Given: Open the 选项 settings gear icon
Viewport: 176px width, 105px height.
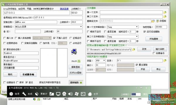Looking at the screenshot, I should (11, 94).
